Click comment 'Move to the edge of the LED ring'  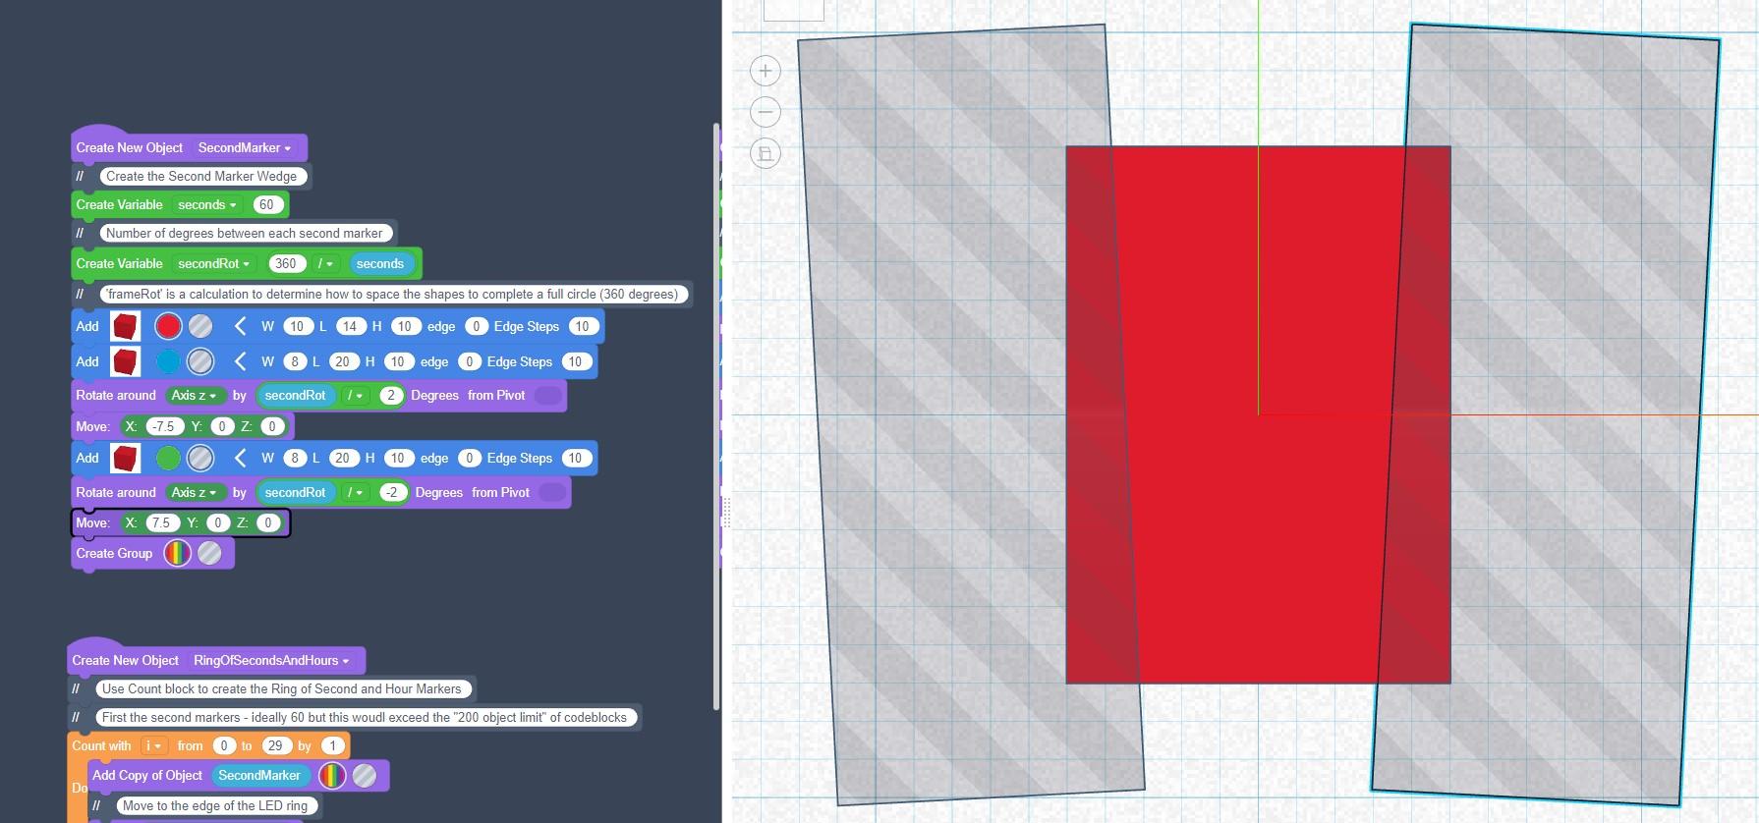click(x=215, y=805)
